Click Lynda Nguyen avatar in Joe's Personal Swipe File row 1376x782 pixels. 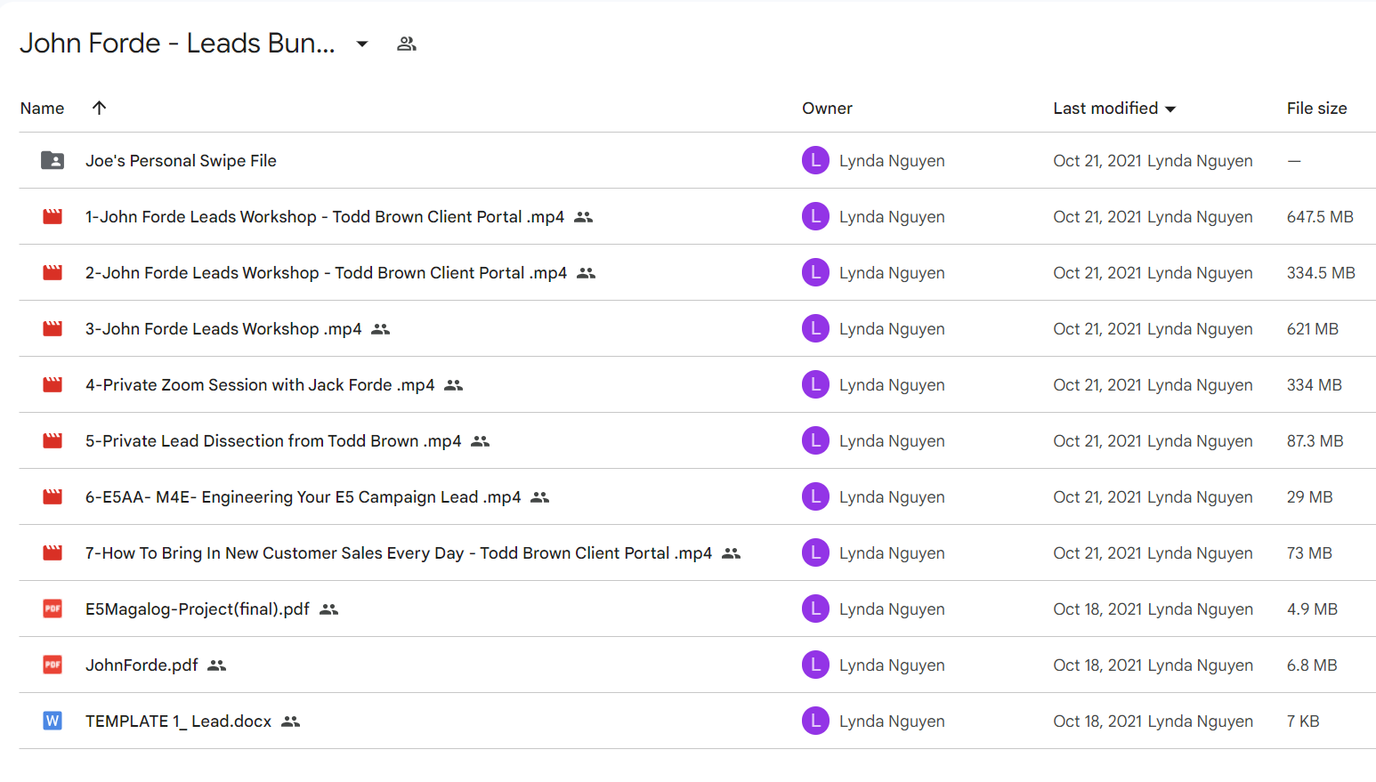[x=815, y=160]
